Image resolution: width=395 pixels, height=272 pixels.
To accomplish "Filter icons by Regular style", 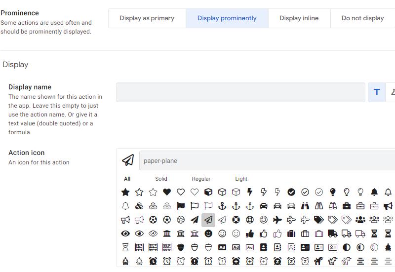I will 201,179.
